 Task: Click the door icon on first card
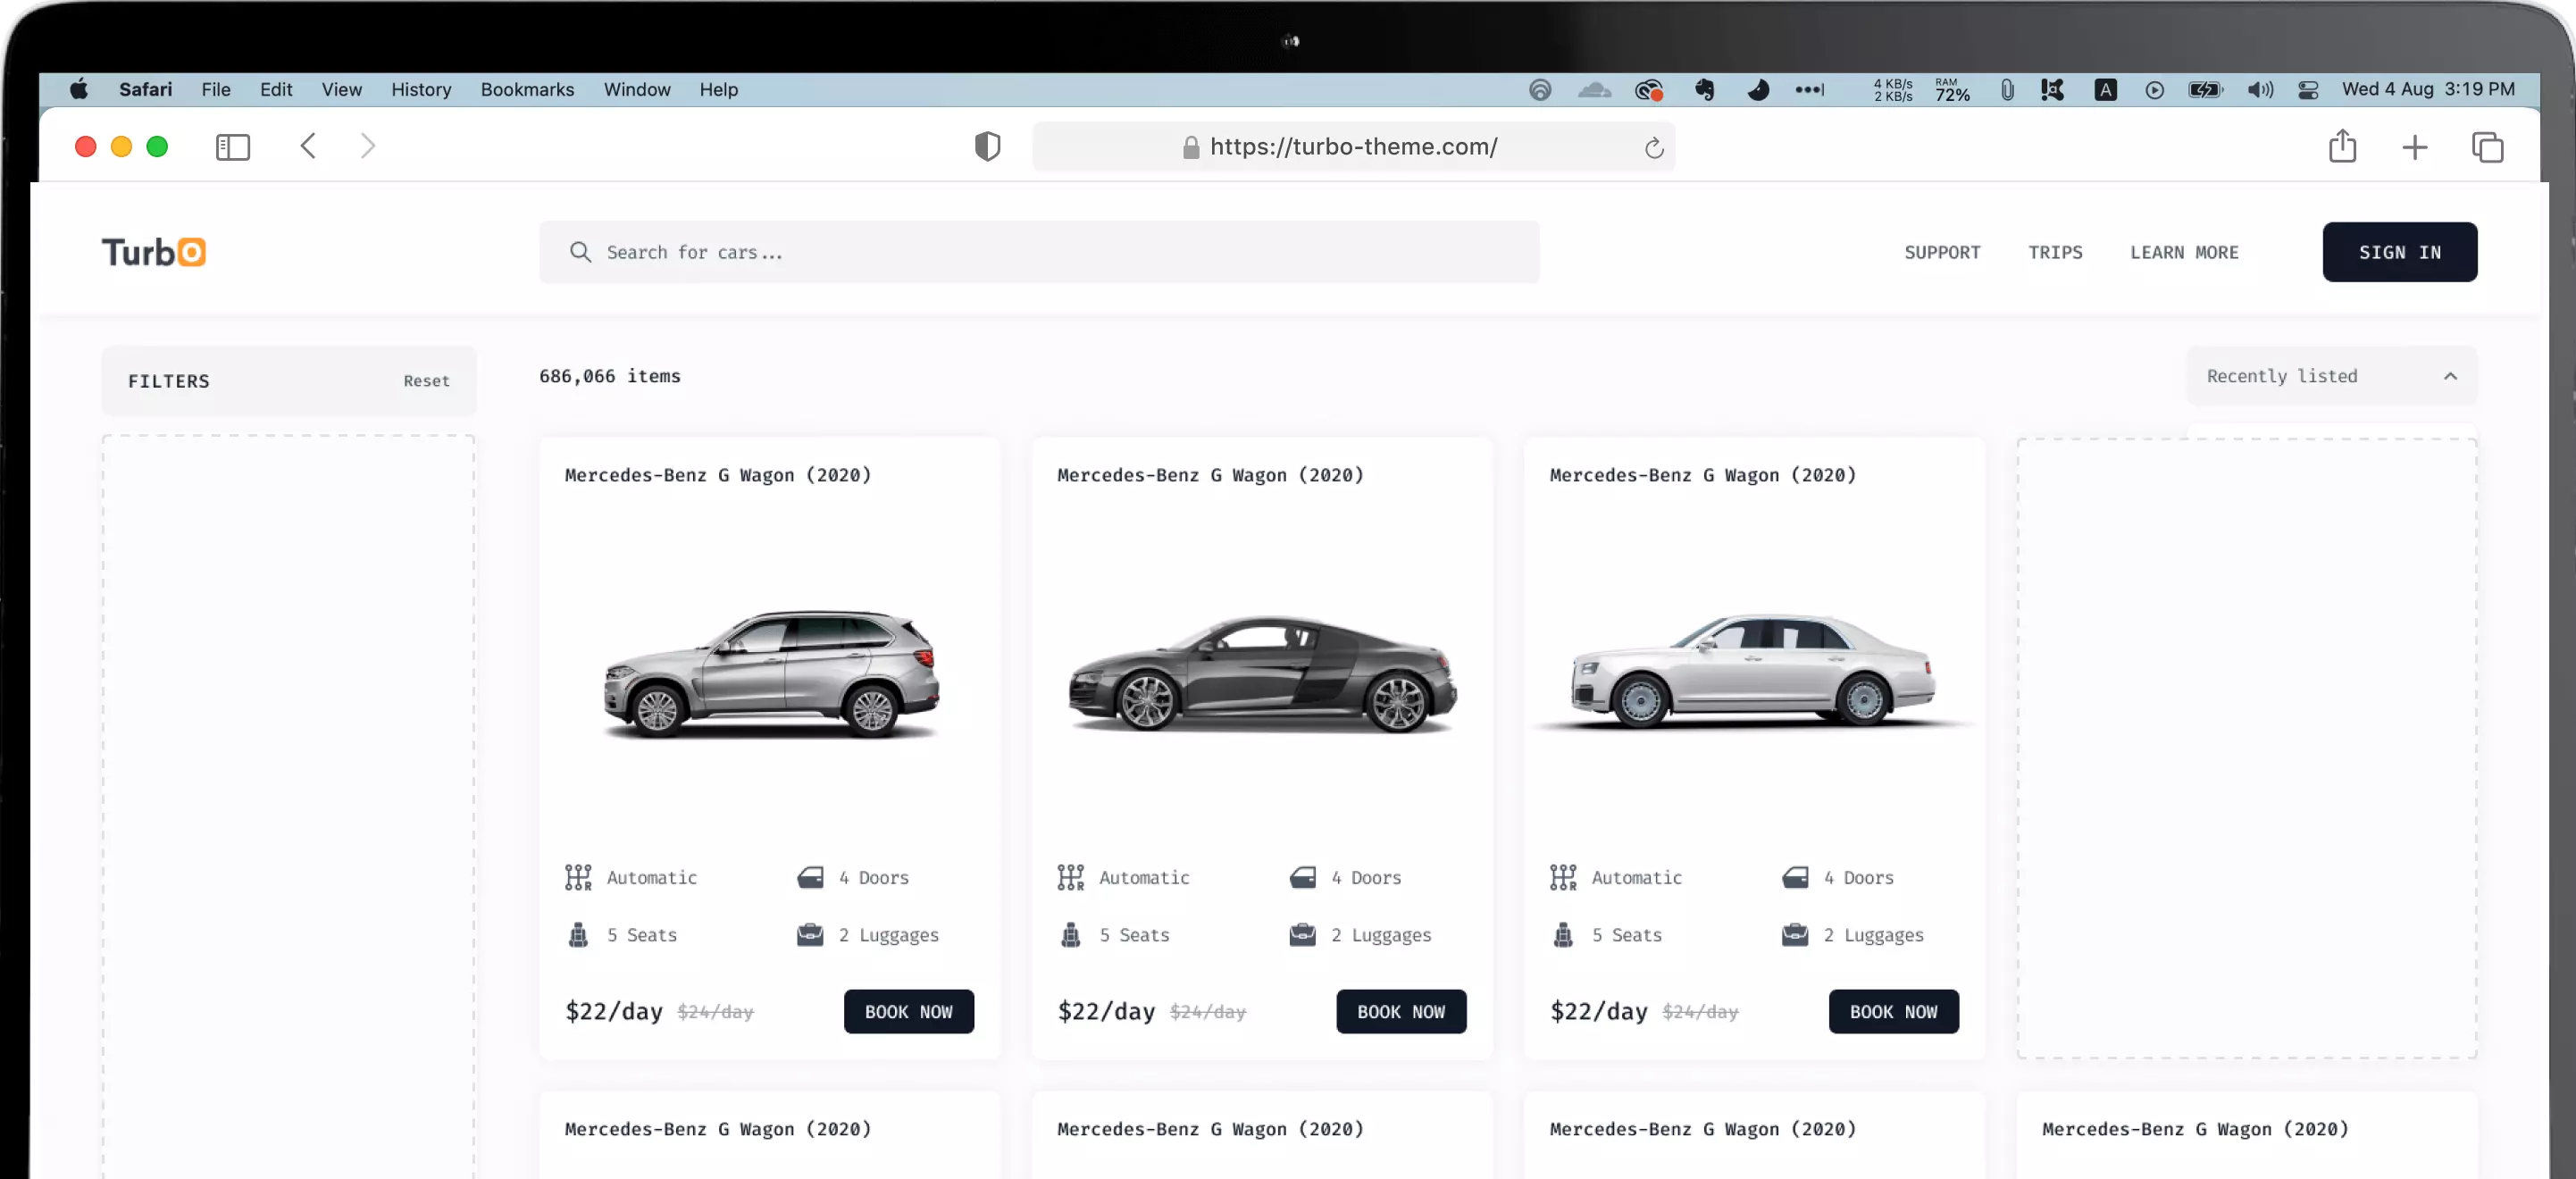click(x=810, y=877)
